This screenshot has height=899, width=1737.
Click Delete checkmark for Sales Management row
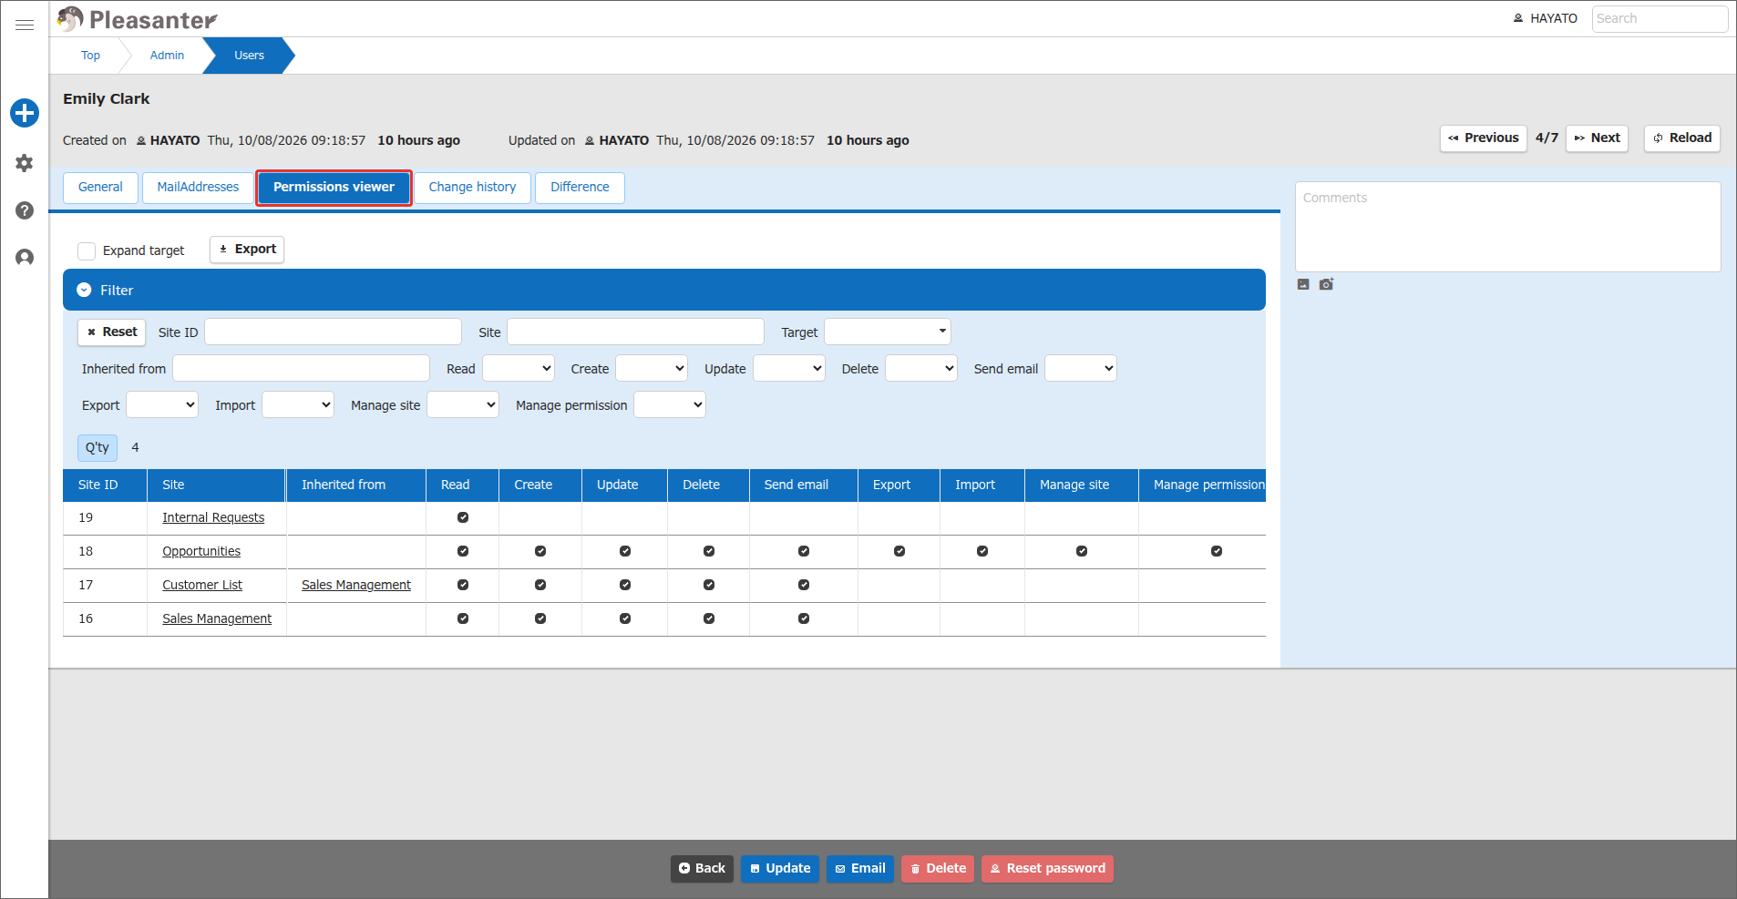709,618
